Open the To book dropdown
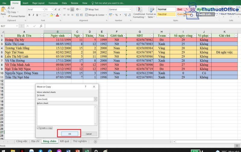241x152 pixels. [95, 99]
